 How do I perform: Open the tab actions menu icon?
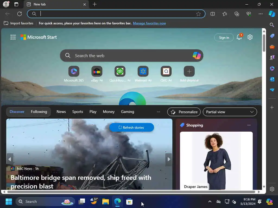click(x=16, y=4)
